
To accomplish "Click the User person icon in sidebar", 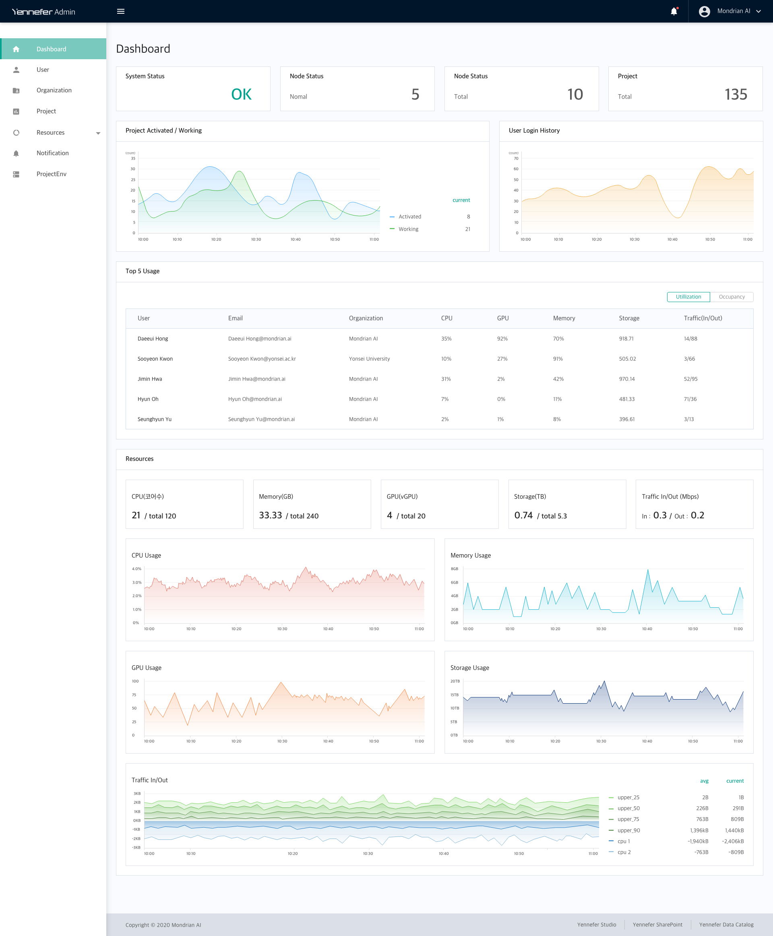I will (x=16, y=70).
